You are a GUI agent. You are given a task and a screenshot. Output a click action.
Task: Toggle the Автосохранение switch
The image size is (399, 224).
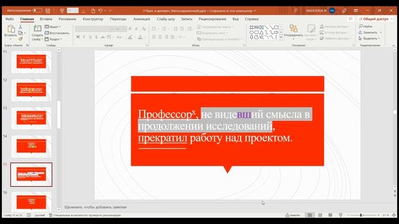click(x=37, y=11)
